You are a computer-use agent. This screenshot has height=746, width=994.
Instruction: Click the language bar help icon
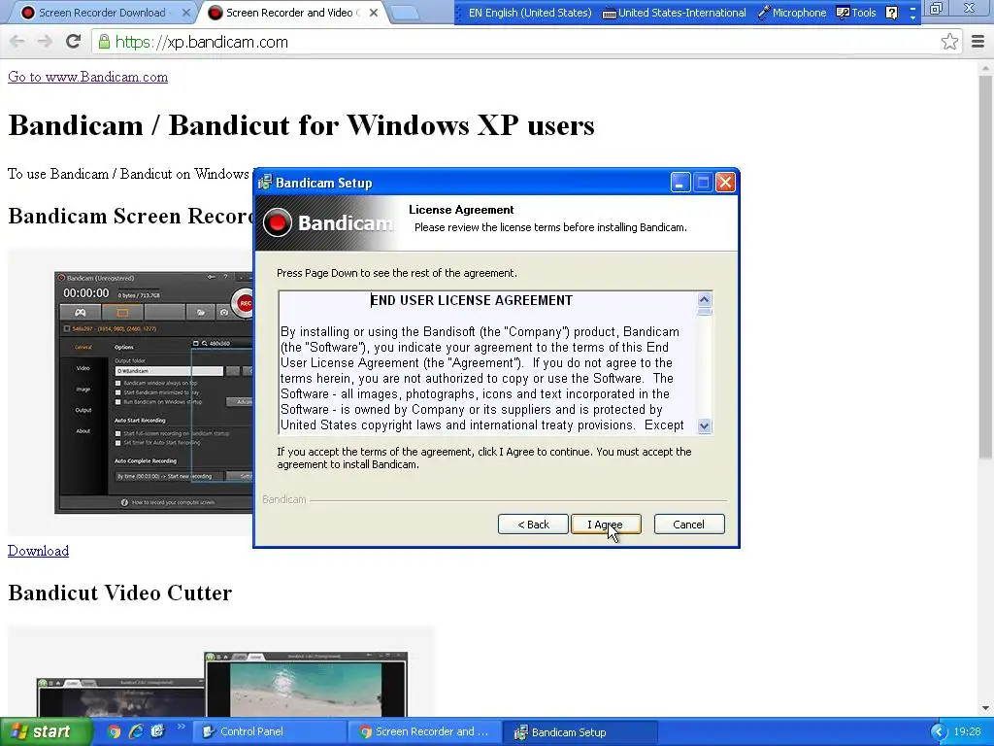pos(891,13)
